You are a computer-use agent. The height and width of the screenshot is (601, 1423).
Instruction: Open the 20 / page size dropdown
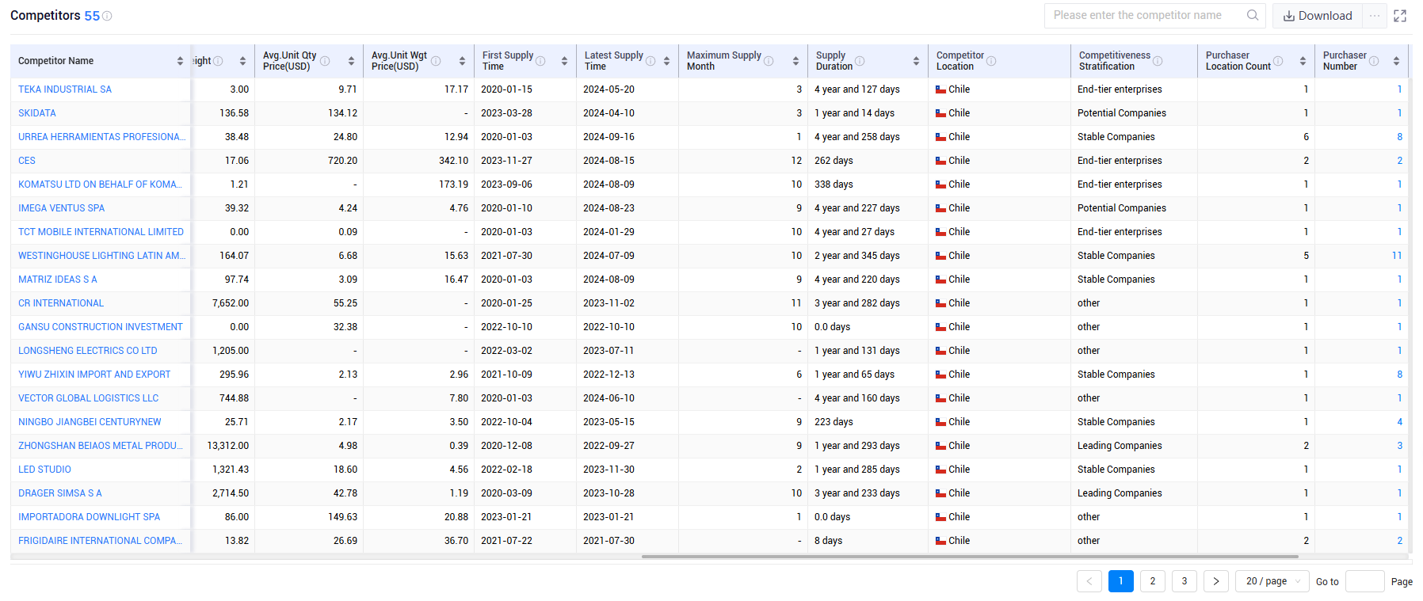[1273, 581]
